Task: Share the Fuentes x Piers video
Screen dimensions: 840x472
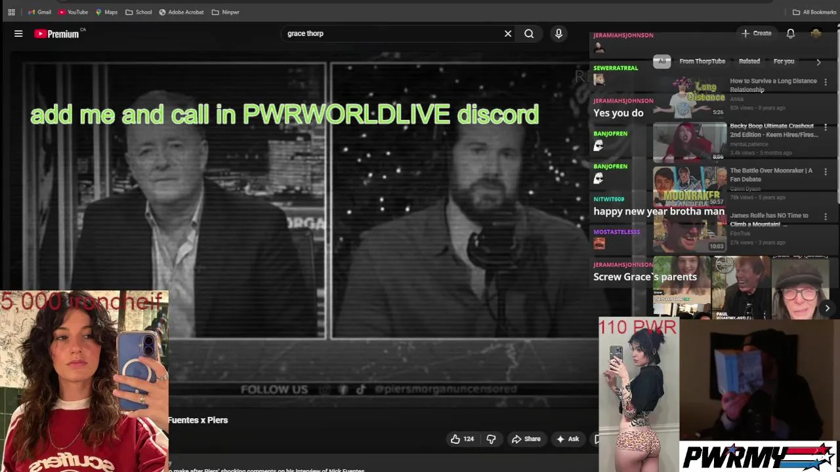Action: [x=526, y=439]
